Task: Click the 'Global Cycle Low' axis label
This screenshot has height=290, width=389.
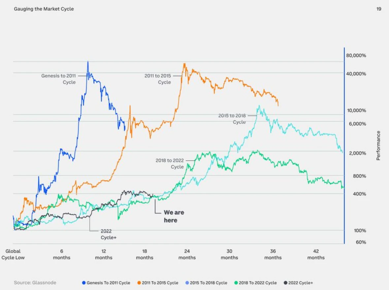Action: [x=13, y=254]
